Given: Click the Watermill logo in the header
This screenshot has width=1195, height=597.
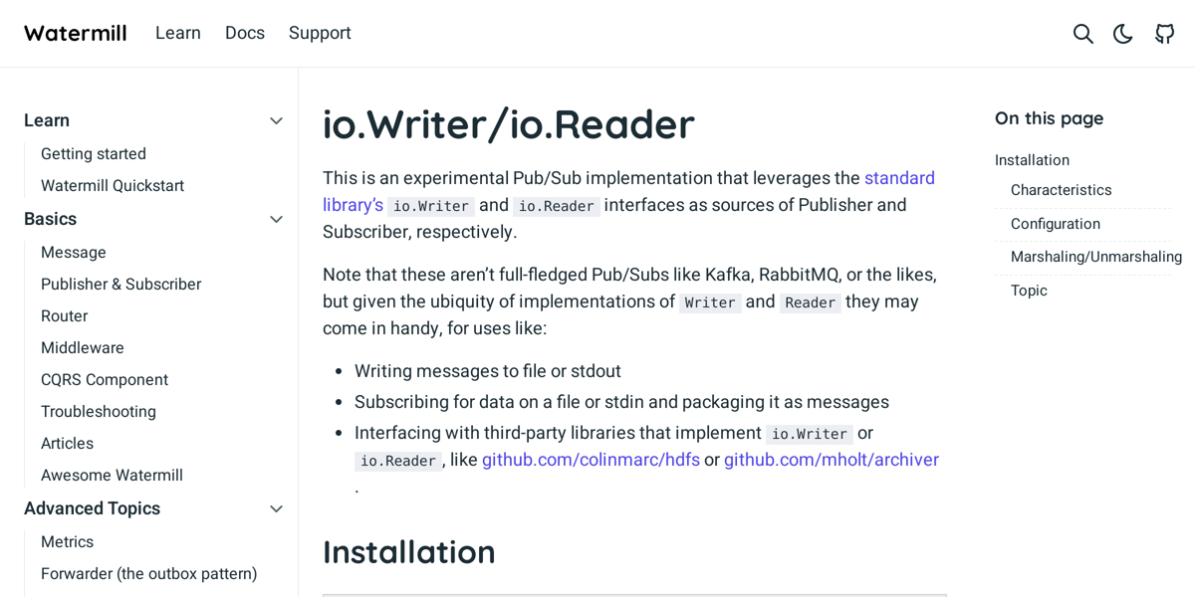Looking at the screenshot, I should click(x=75, y=32).
